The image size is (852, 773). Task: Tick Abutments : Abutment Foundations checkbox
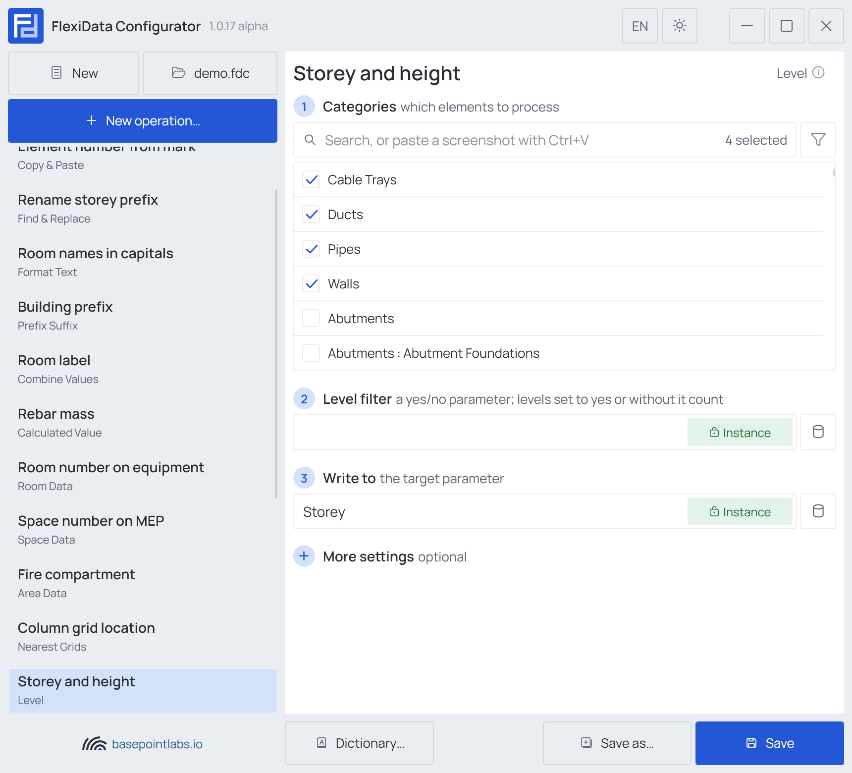click(x=311, y=353)
